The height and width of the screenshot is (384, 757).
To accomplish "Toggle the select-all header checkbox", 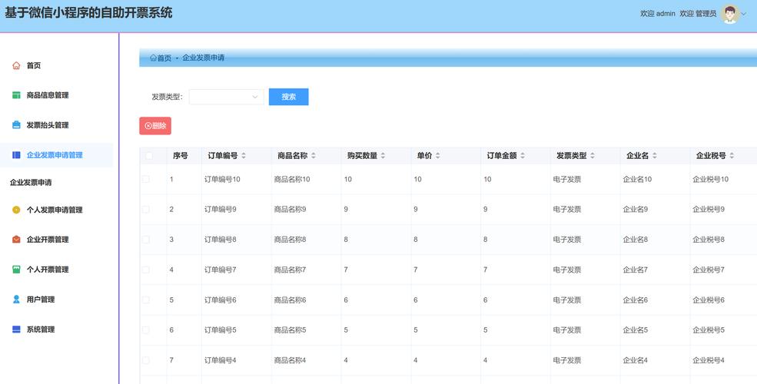I will coord(148,155).
